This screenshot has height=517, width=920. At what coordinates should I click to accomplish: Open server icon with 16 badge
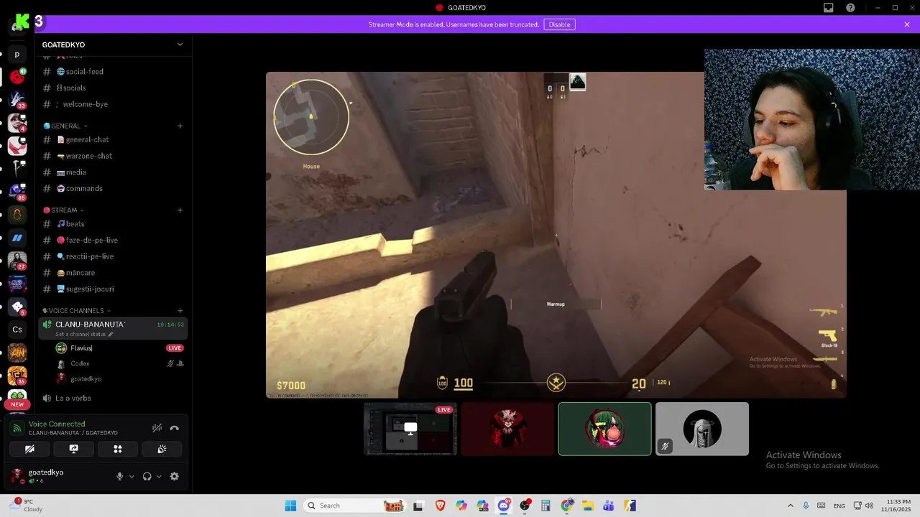coord(17,376)
